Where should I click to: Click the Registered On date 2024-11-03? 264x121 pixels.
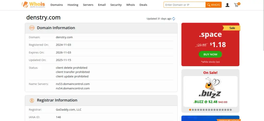pos(63,45)
